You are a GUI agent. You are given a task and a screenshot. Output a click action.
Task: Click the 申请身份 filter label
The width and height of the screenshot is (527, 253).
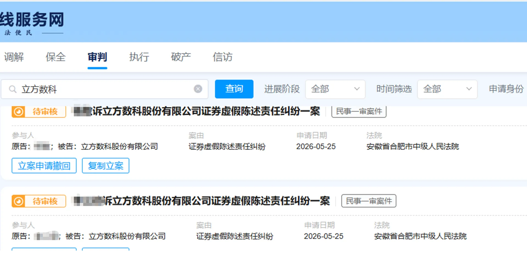[506, 89]
